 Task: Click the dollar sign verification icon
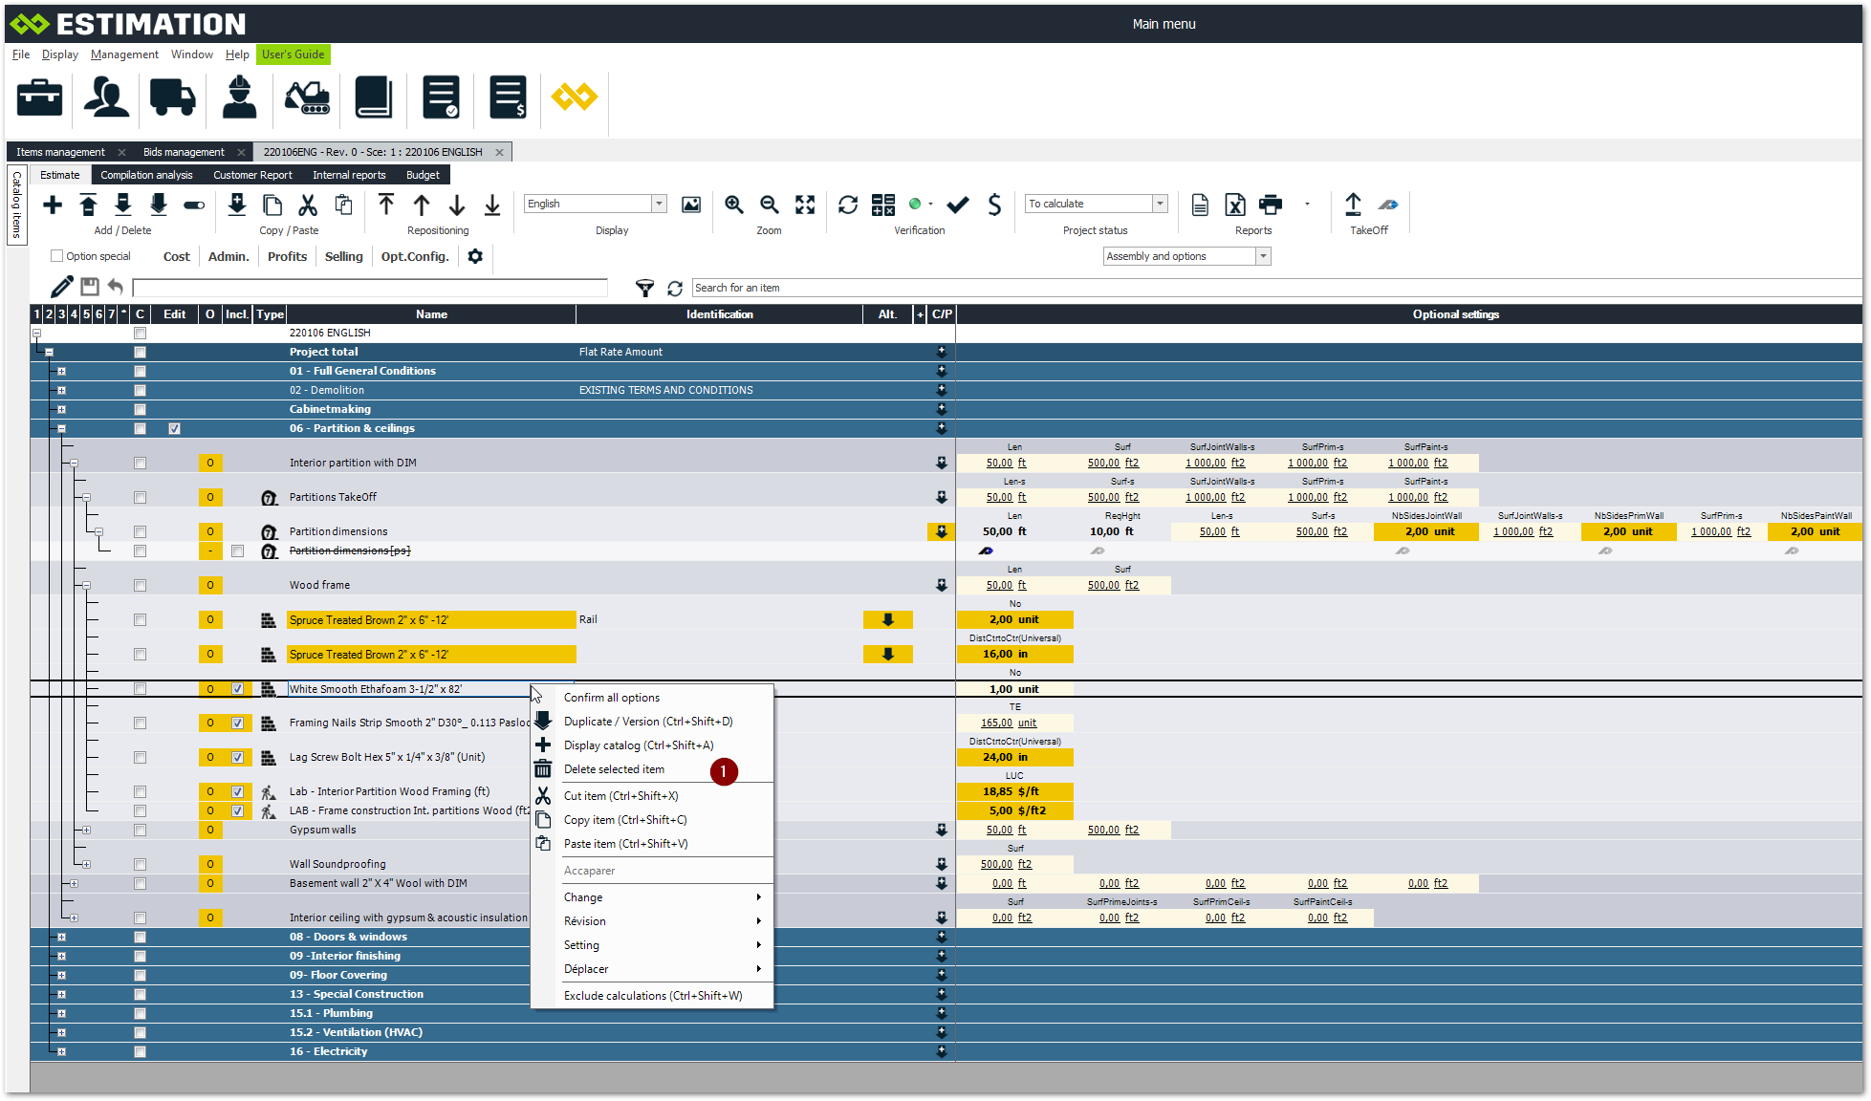click(994, 205)
